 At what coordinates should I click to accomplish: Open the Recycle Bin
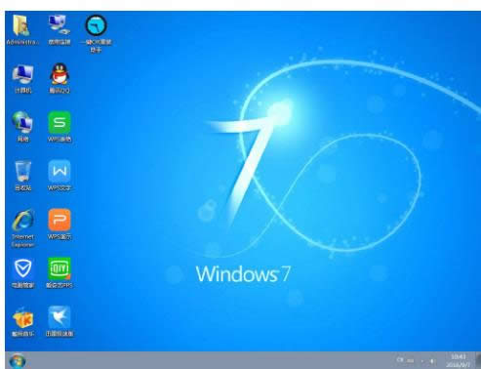(22, 176)
